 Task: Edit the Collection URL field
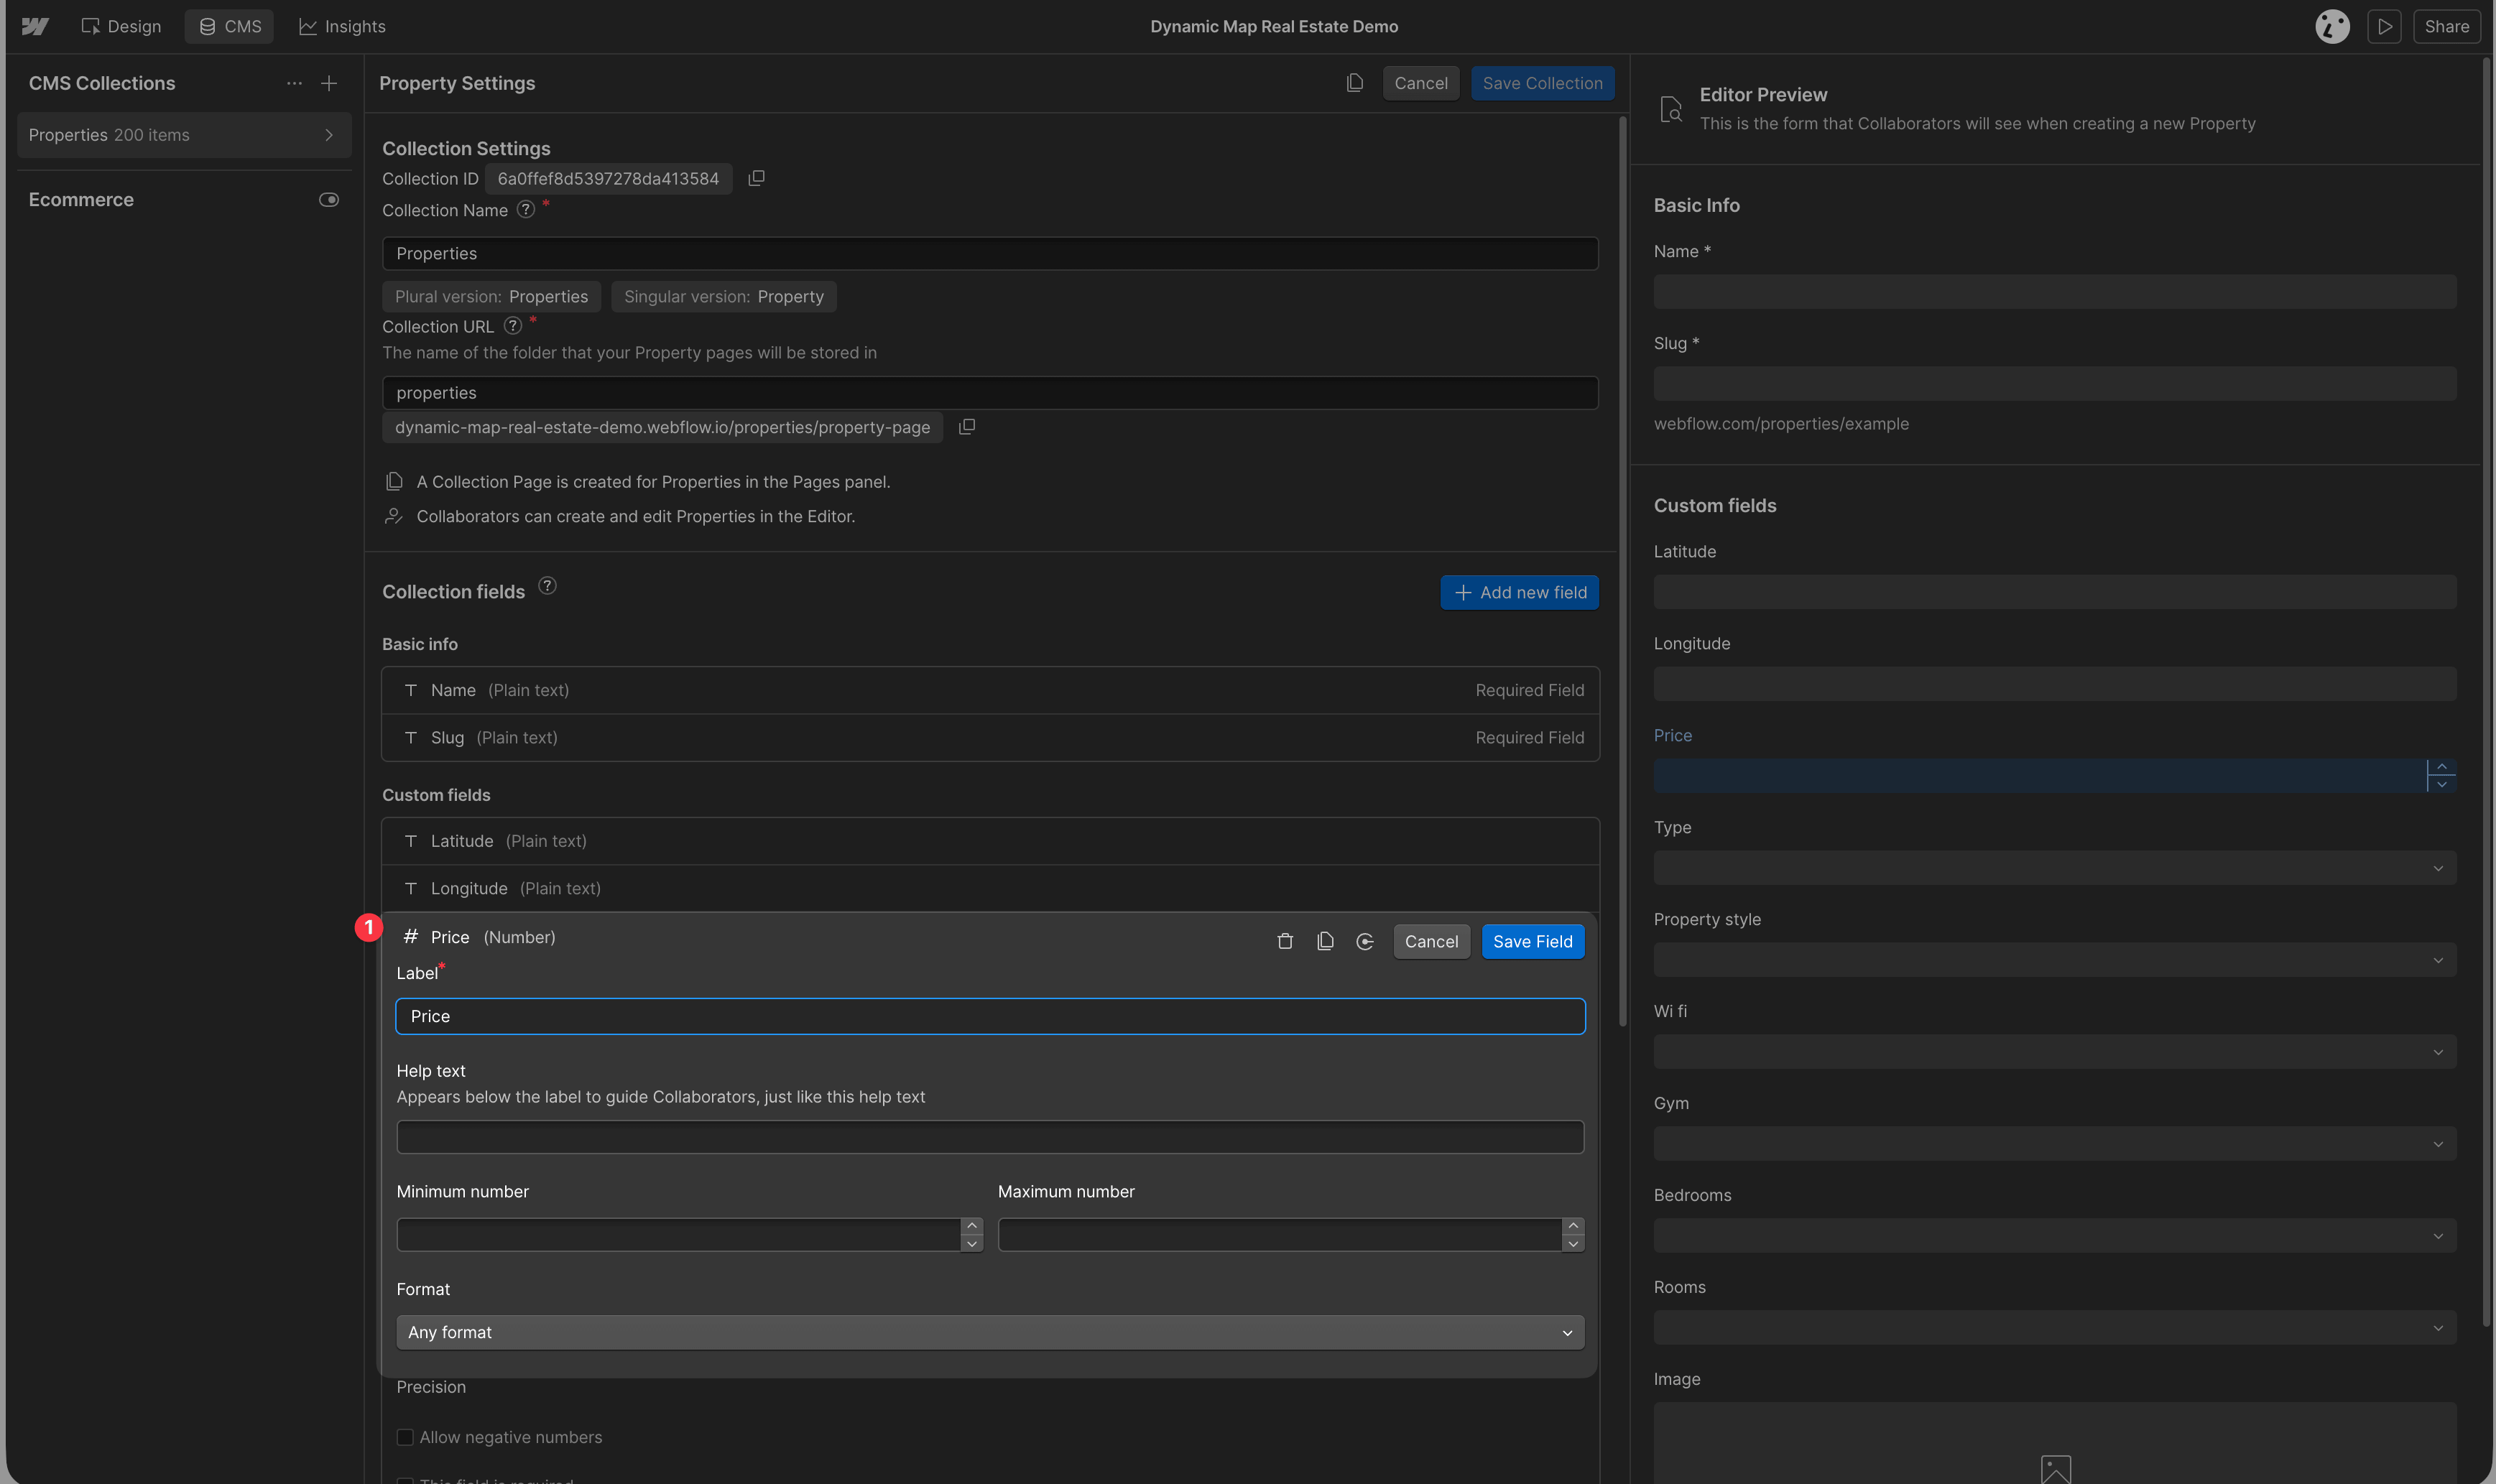tap(990, 393)
